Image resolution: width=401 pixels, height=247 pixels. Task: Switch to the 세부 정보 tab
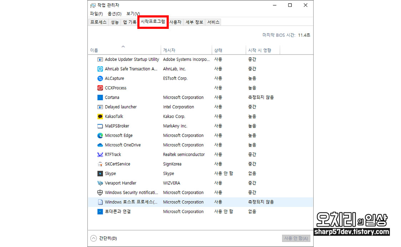click(x=194, y=22)
